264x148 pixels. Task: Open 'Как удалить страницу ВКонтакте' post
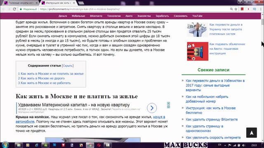click(x=212, y=120)
